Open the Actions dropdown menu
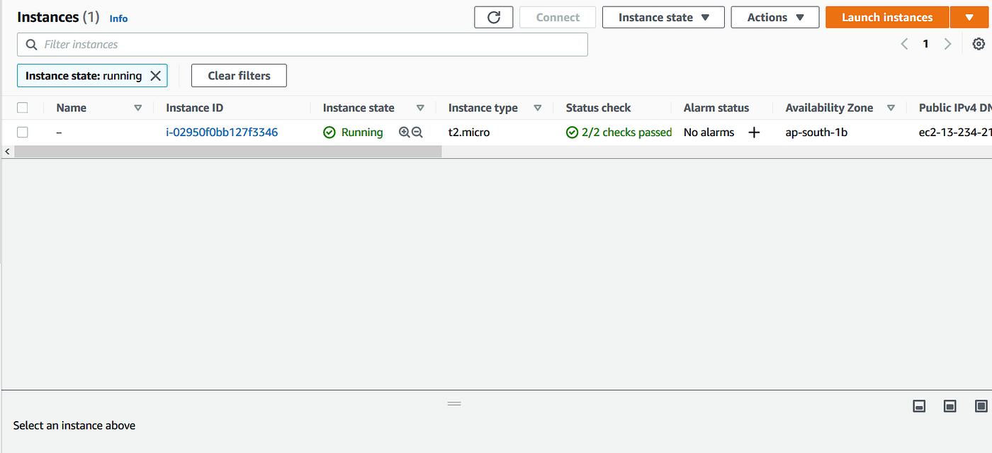Screen dimensions: 992x453 click(x=775, y=17)
